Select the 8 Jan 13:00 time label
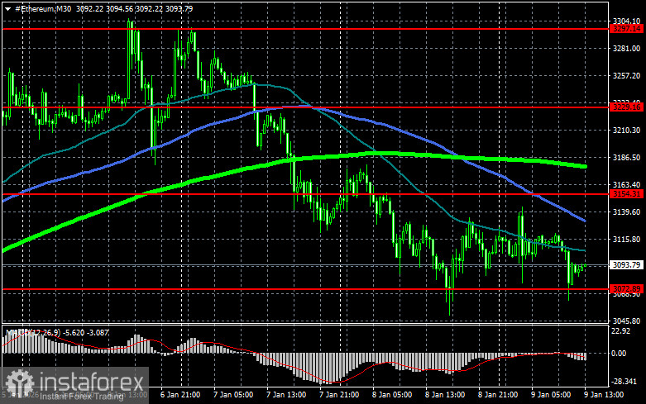The image size is (646, 404). (445, 395)
